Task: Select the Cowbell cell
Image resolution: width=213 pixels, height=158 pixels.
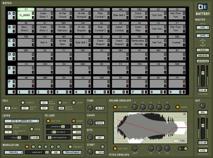Action: (177, 43)
